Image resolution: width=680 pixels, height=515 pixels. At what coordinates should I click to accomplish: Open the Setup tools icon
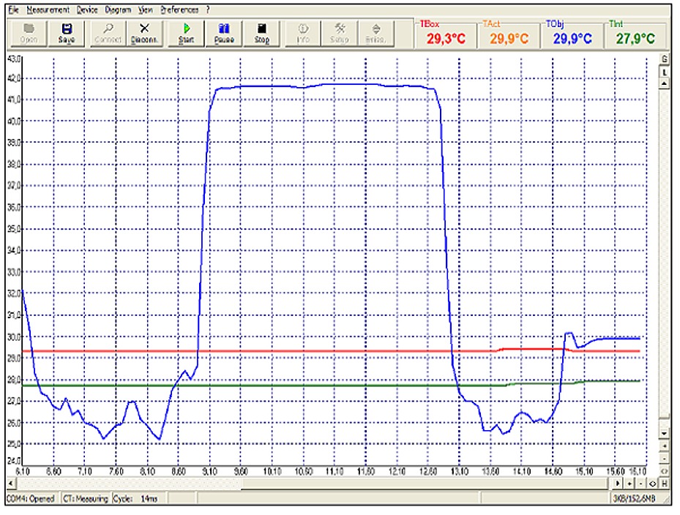(340, 32)
